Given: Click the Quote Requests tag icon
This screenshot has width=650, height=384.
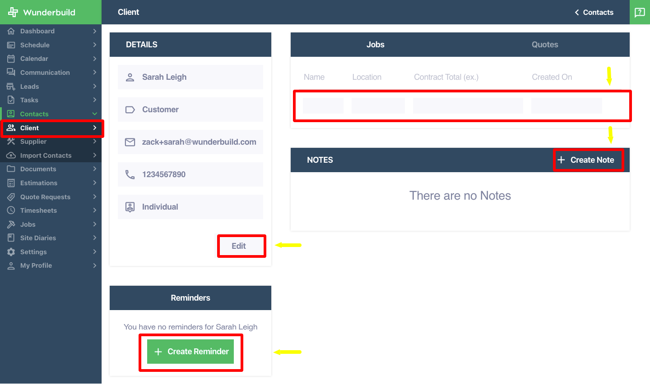Looking at the screenshot, I should coord(11,197).
